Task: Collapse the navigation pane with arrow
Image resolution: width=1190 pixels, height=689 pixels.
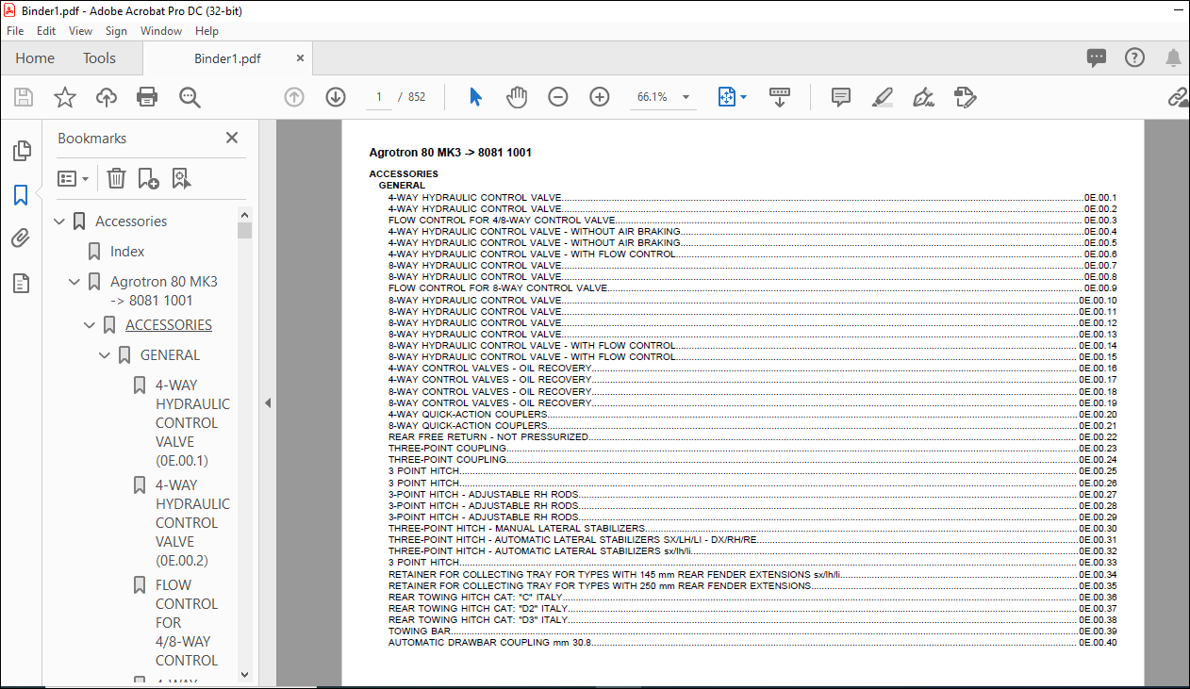Action: point(268,402)
